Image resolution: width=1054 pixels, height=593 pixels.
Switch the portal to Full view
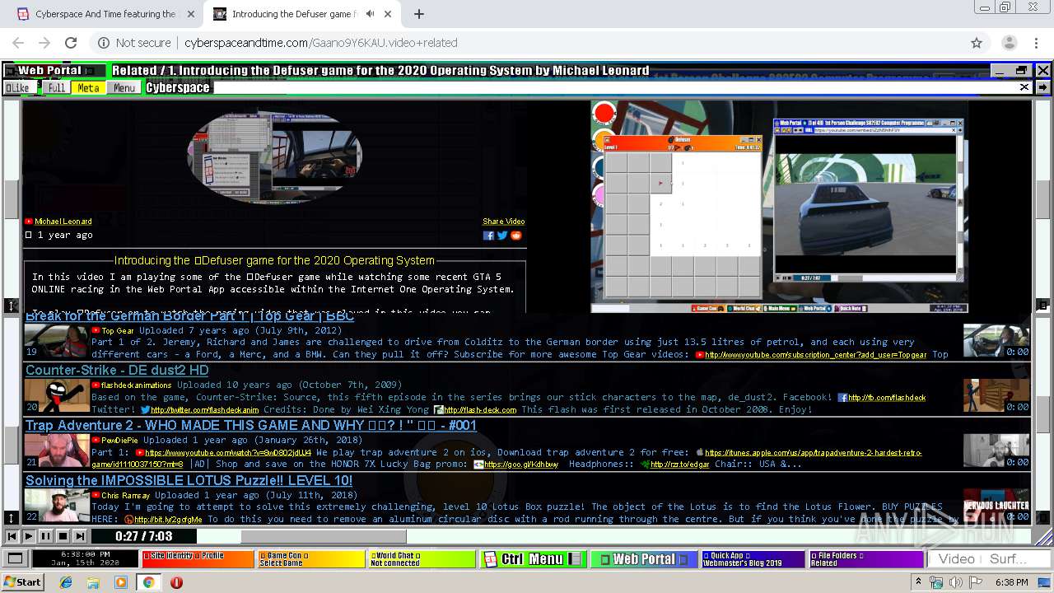(x=56, y=88)
